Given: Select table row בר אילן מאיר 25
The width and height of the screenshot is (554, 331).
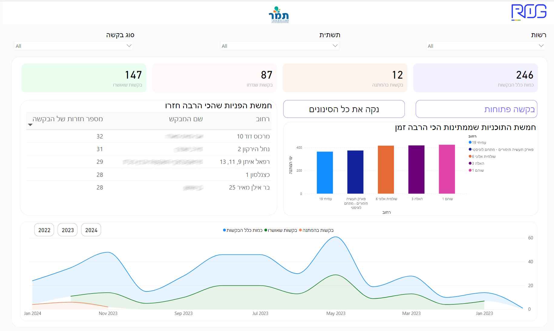Looking at the screenshot, I should tap(149, 187).
